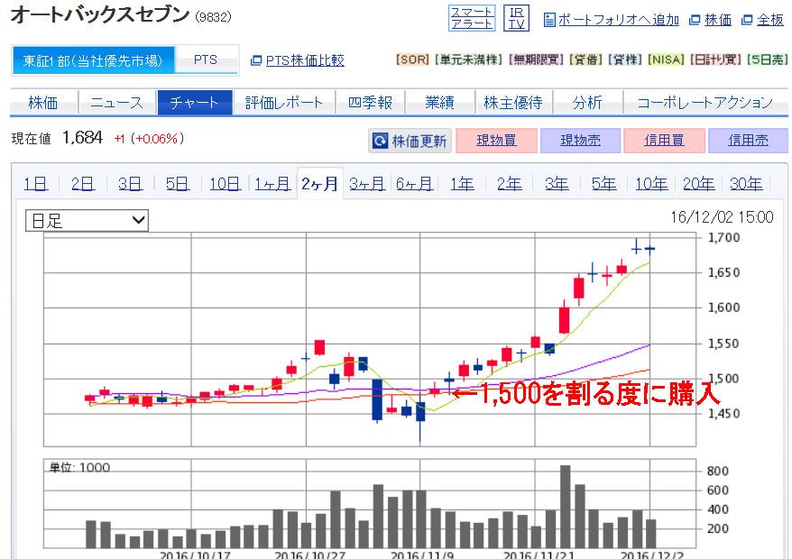Image resolution: width=792 pixels, height=559 pixels.
Task: Click the [日計り買] tag
Action: (x=715, y=60)
